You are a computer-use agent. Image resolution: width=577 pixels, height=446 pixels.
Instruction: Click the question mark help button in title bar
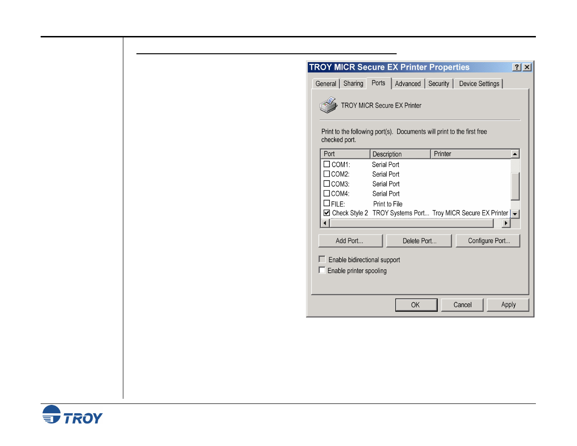[517, 67]
